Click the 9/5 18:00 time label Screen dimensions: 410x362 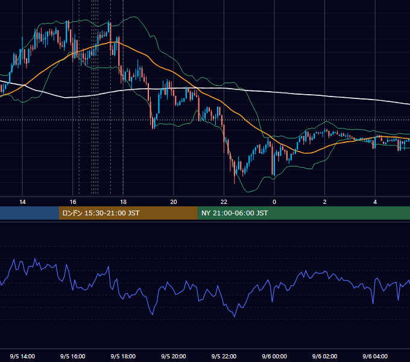[x=123, y=356]
